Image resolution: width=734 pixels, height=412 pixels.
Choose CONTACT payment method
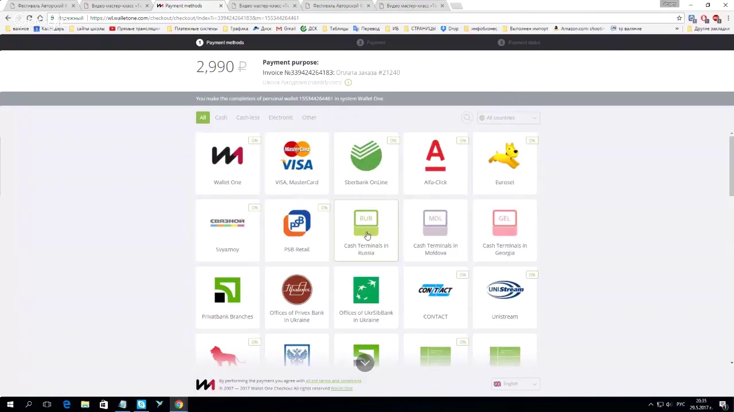click(x=435, y=298)
